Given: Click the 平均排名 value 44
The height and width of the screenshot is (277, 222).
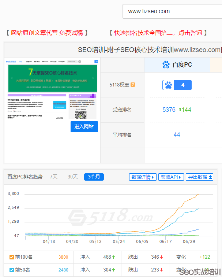Looking at the screenshot, I should 177,135.
